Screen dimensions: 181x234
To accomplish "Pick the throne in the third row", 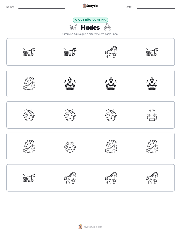I will [152, 115].
